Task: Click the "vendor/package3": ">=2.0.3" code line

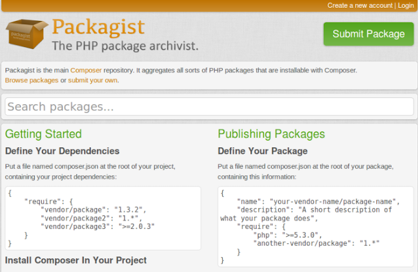Action: (x=97, y=226)
